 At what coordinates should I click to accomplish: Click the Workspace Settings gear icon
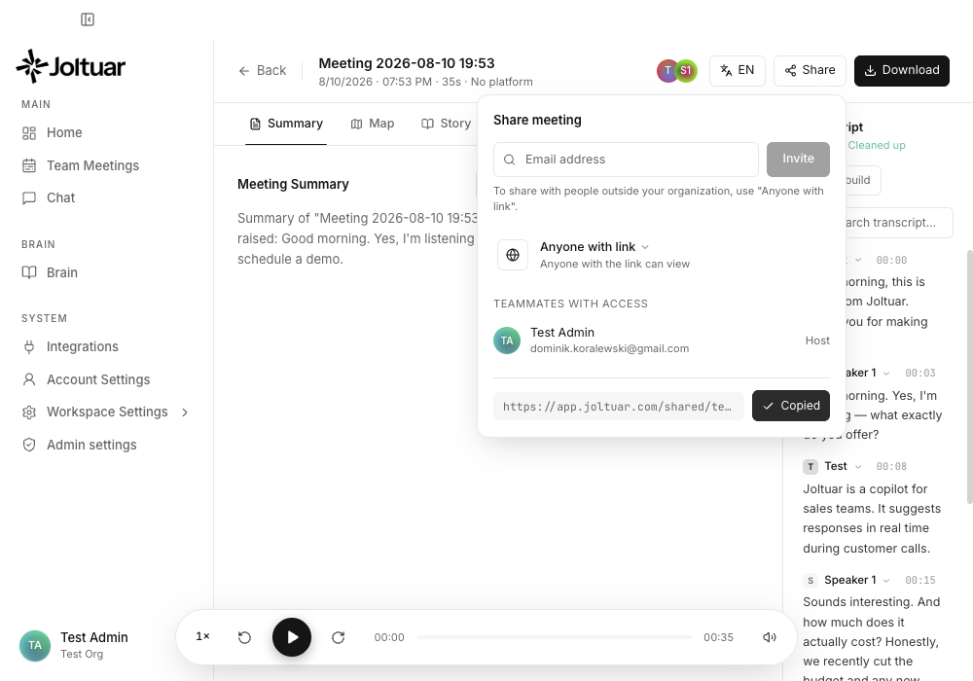[x=29, y=412]
